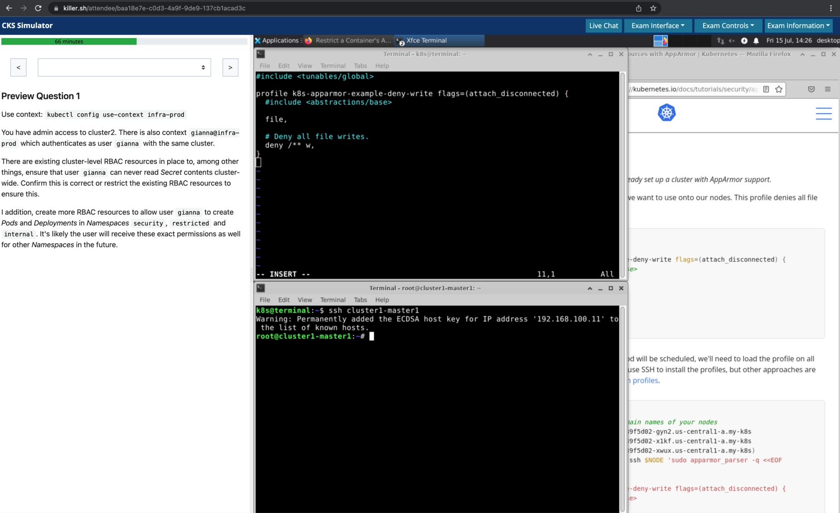Bookmark the Kubernetes page with star
This screenshot has width=840, height=513.
click(779, 89)
